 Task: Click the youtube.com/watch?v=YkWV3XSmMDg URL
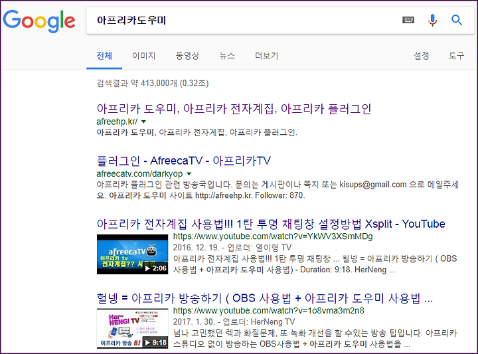point(273,236)
